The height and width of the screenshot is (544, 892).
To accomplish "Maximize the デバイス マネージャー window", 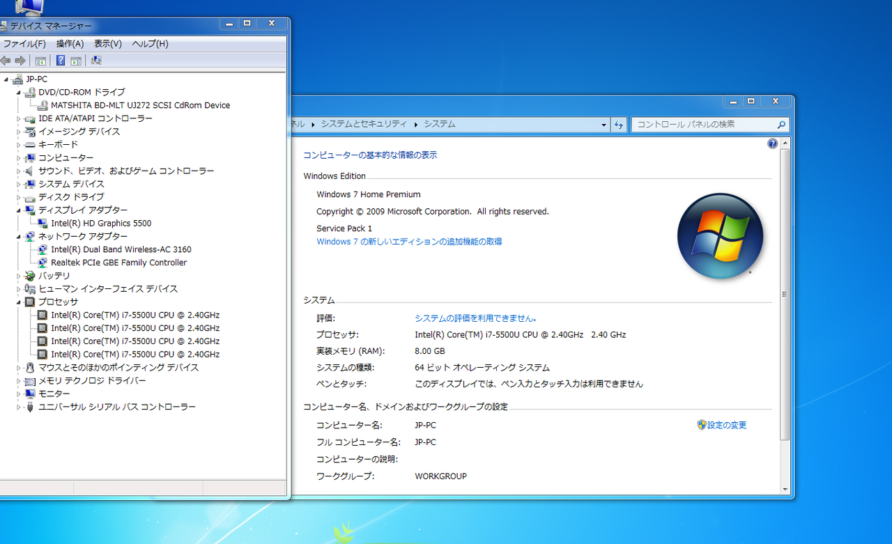I will click(x=247, y=23).
